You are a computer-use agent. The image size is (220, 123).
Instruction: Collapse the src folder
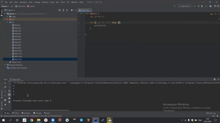[8, 22]
